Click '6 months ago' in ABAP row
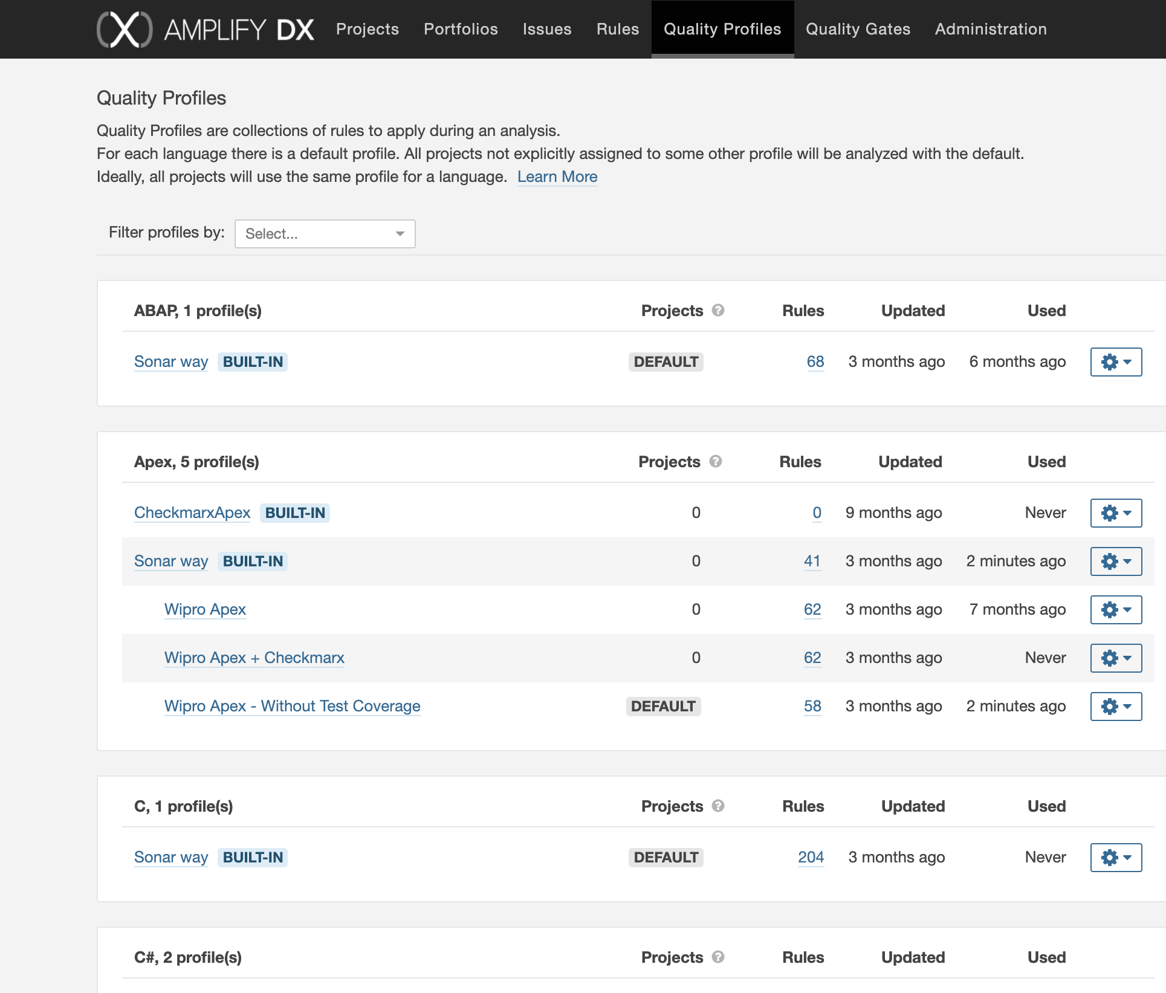This screenshot has width=1166, height=993. [1017, 361]
